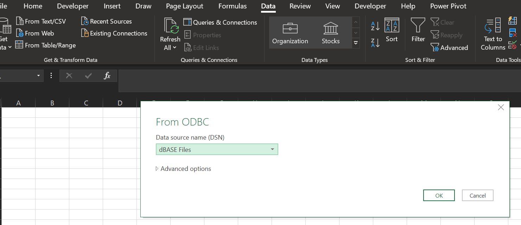The height and width of the screenshot is (225, 521).
Task: Click Cancel in From ODBC dialog
Action: (x=478, y=195)
